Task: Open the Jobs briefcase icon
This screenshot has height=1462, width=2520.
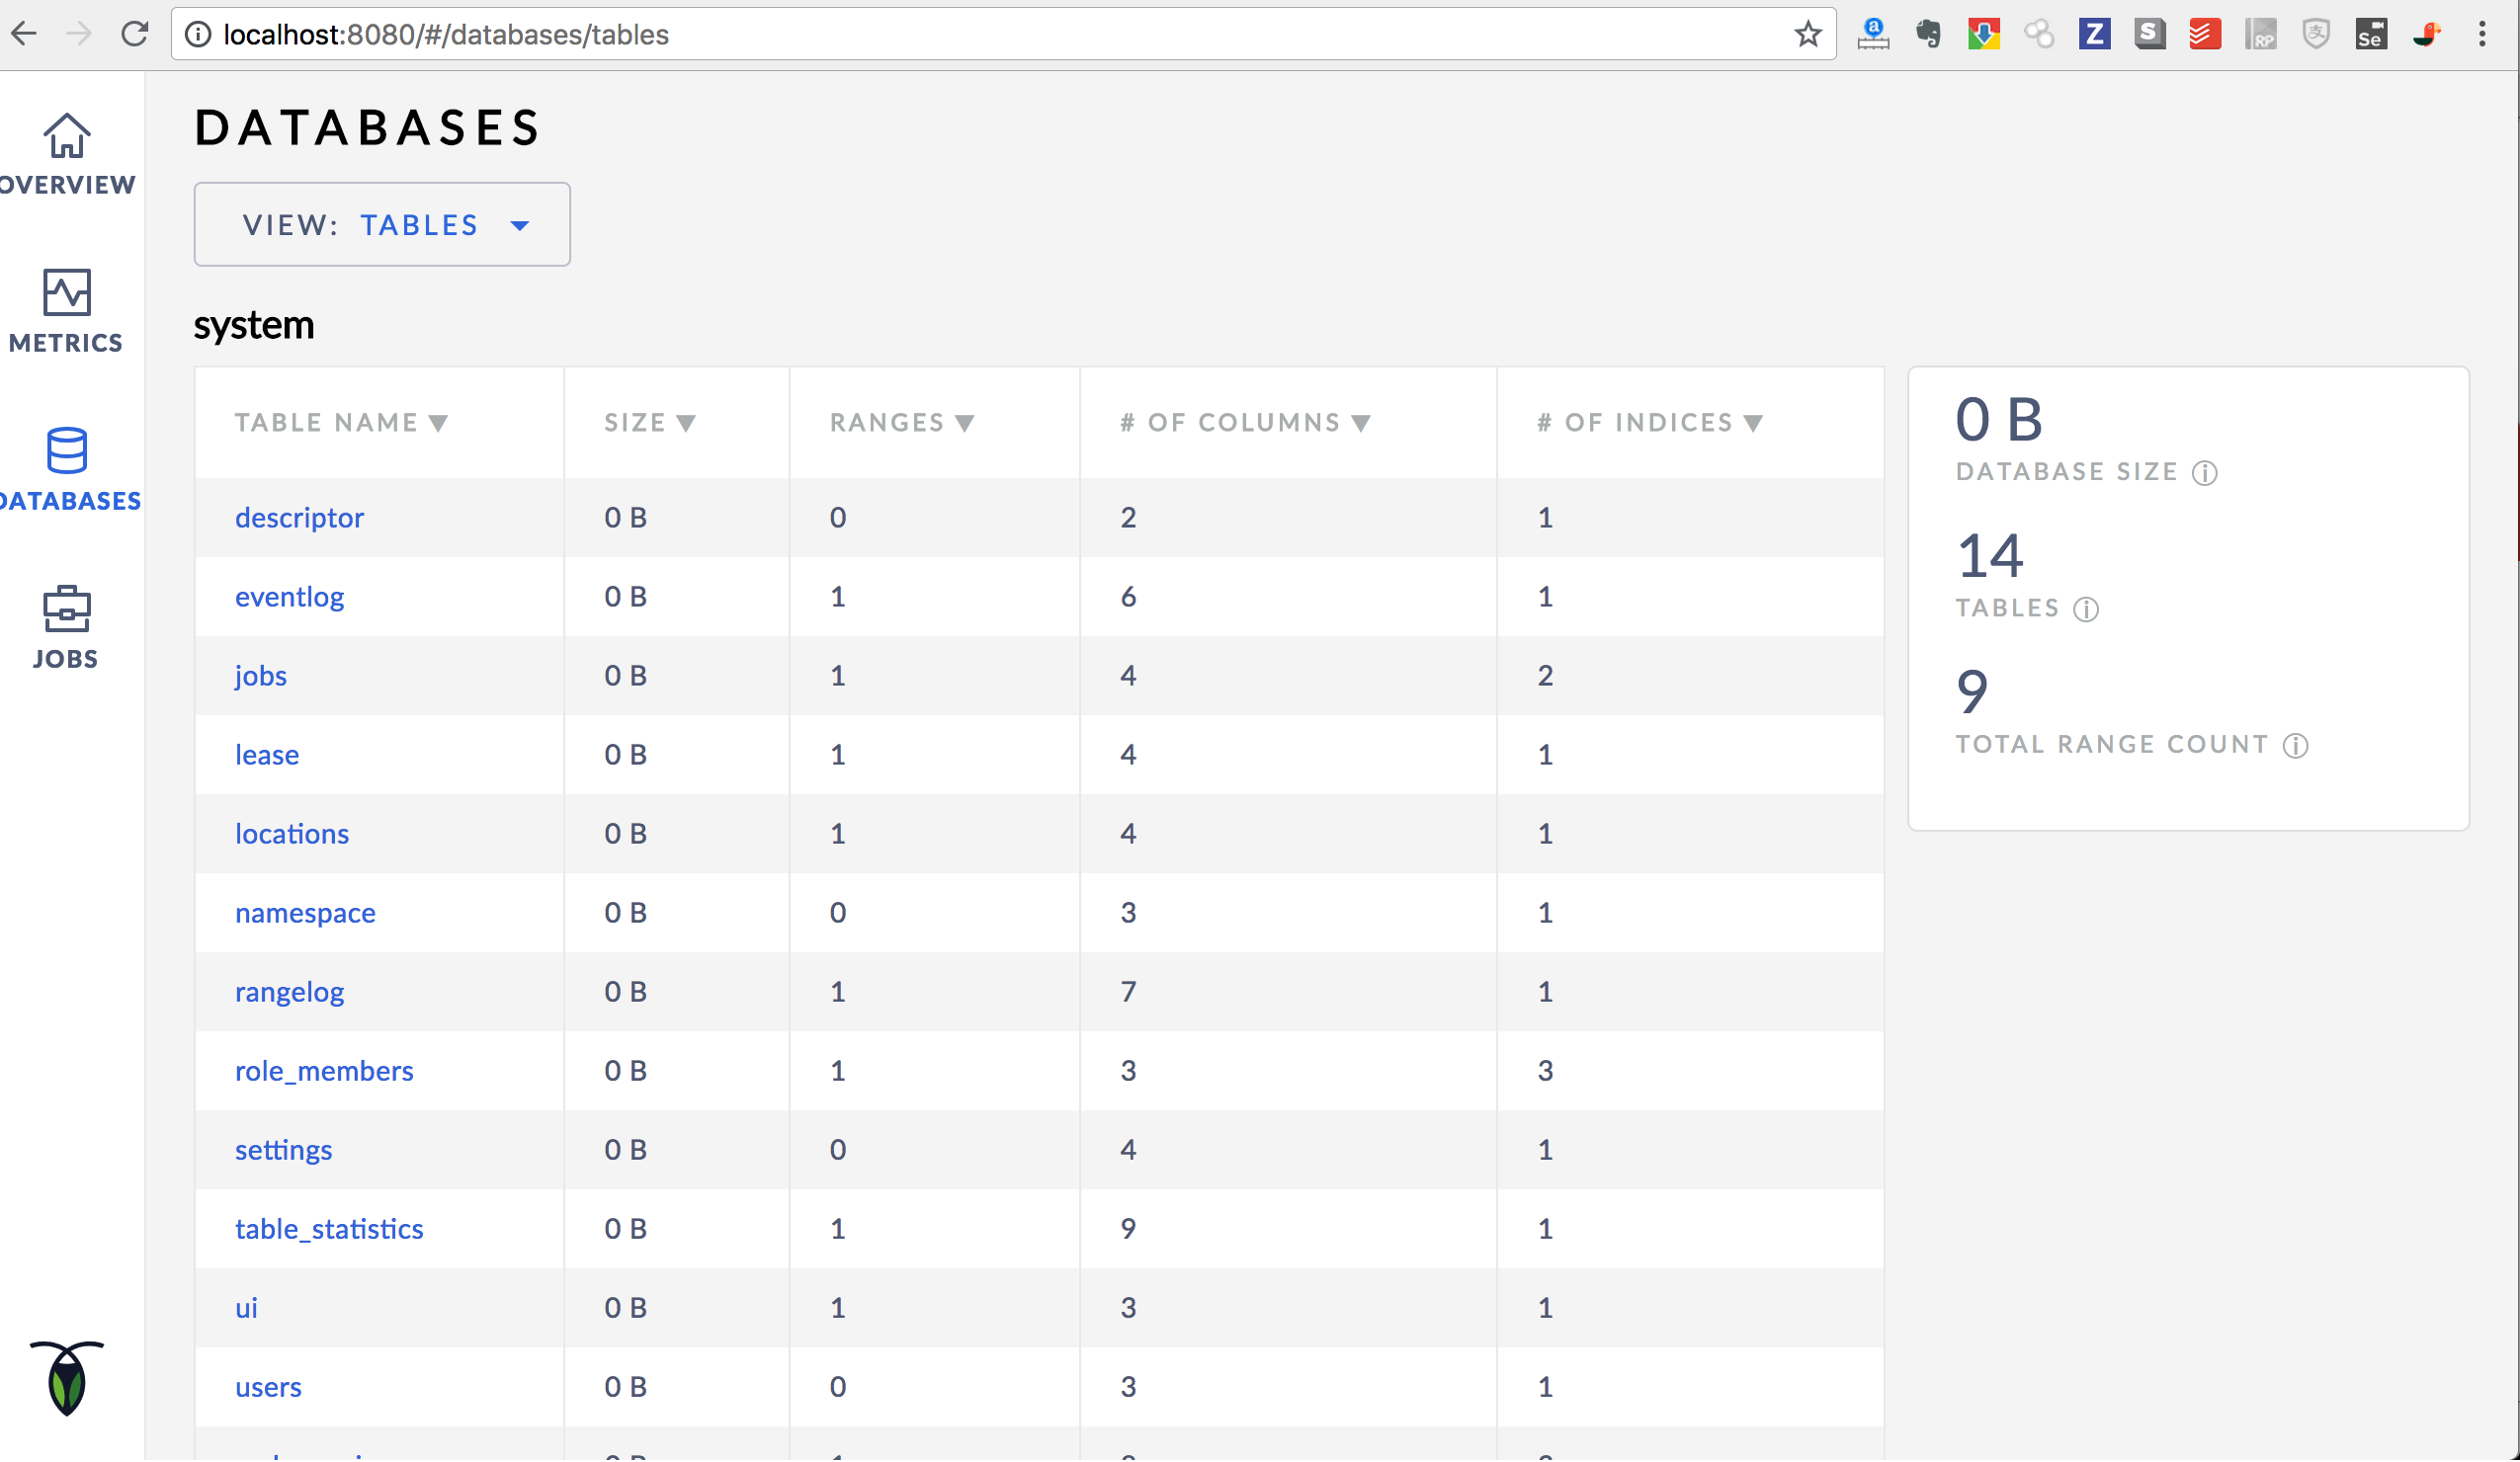Action: (66, 609)
